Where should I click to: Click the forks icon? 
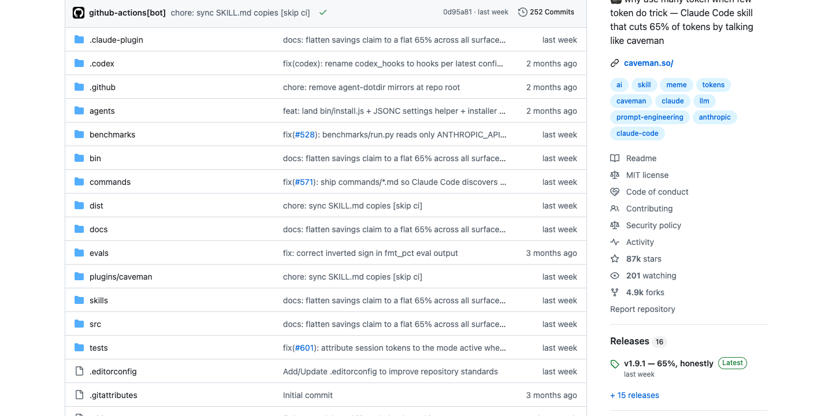pyautogui.click(x=615, y=292)
